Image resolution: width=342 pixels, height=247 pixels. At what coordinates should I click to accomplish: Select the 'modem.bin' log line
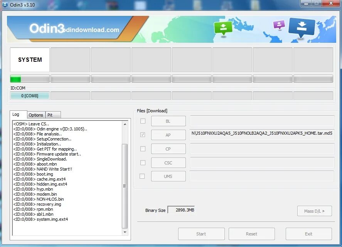[35, 194]
